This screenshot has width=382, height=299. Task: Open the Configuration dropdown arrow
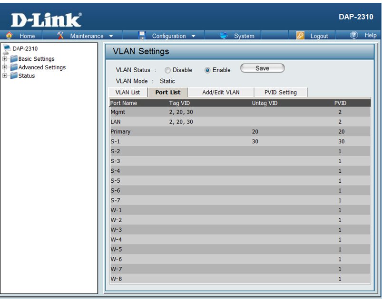(194, 36)
